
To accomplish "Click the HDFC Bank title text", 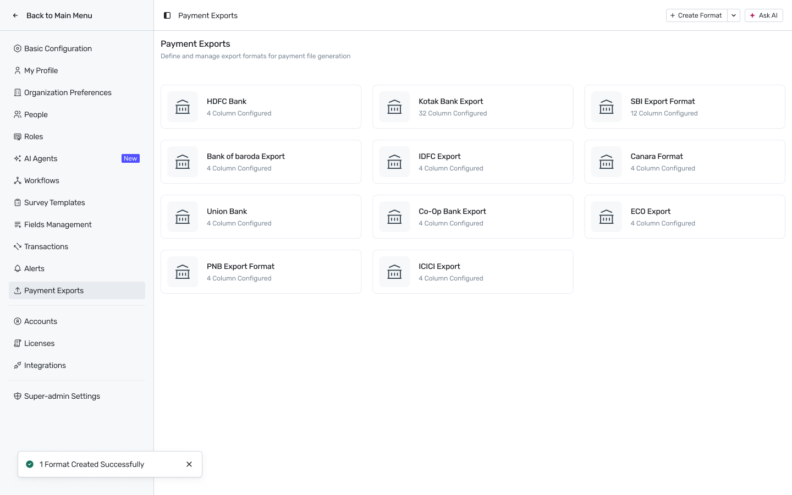I will click(227, 101).
